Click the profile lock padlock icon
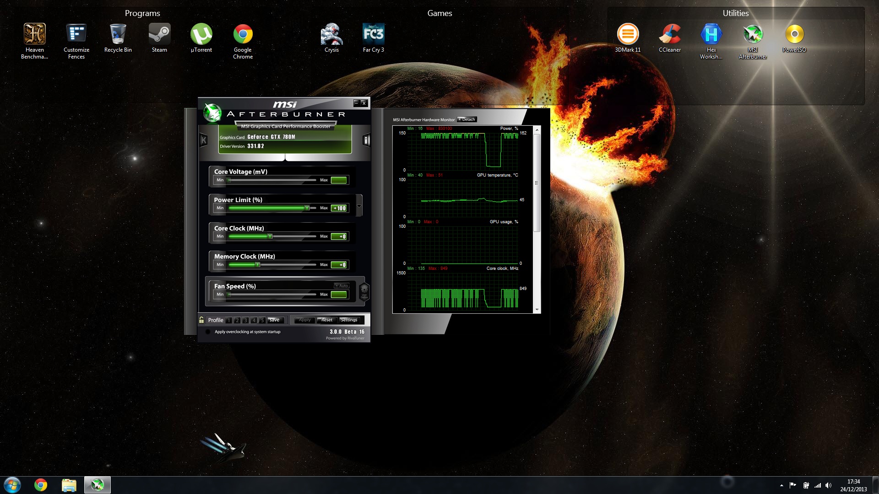 pyautogui.click(x=201, y=320)
